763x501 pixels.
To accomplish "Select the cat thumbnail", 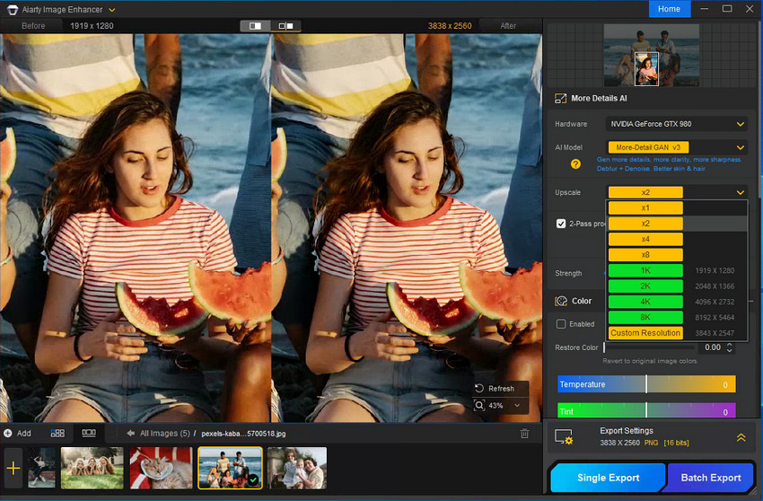I will click(x=161, y=469).
